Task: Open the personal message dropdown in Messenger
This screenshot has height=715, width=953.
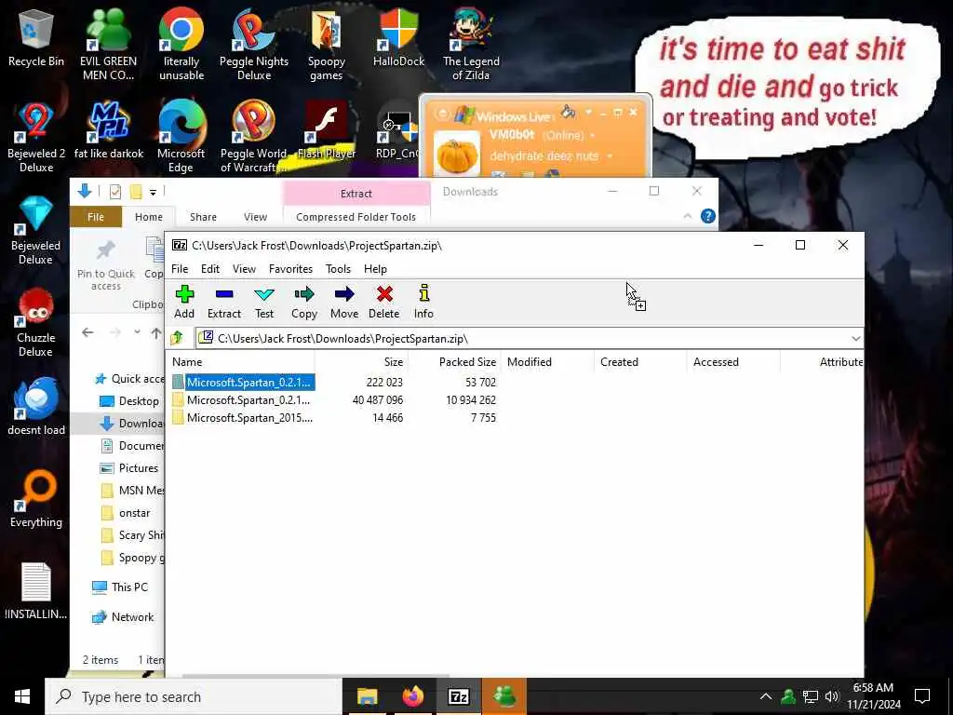Action: [x=609, y=156]
